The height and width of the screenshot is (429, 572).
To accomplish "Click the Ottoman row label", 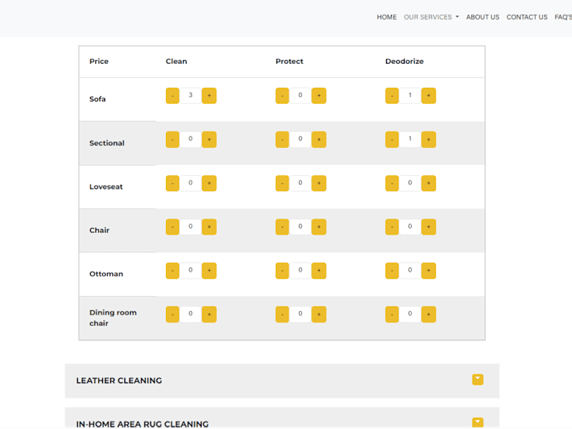I will (106, 274).
